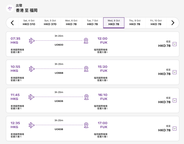
Task: Click HKD 78 price on UO668 row
Action: (x=164, y=74)
